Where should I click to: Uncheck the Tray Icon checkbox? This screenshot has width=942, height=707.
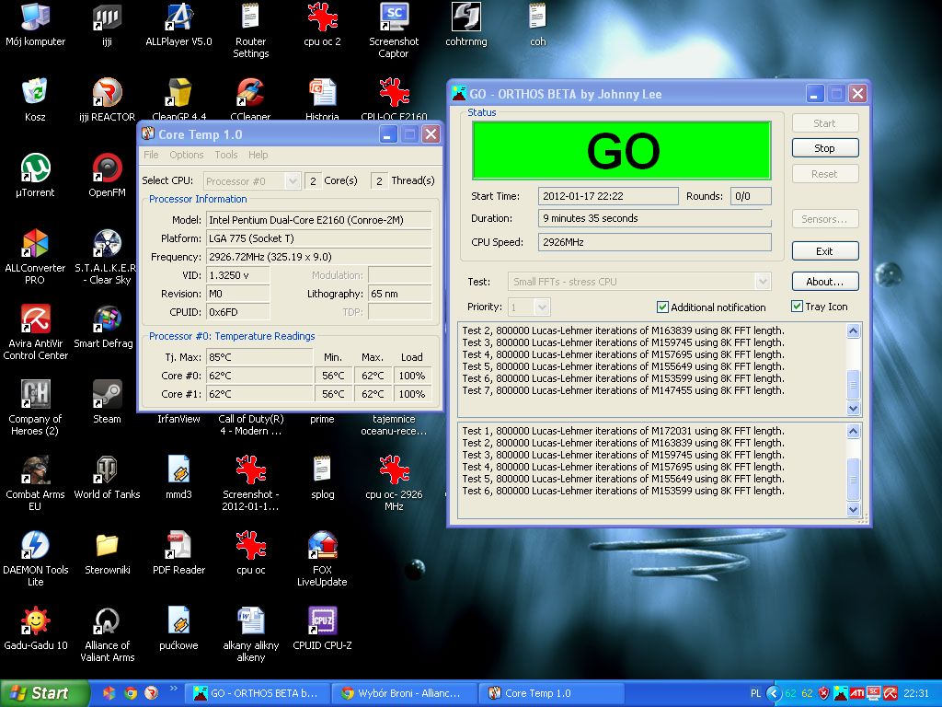(x=797, y=307)
